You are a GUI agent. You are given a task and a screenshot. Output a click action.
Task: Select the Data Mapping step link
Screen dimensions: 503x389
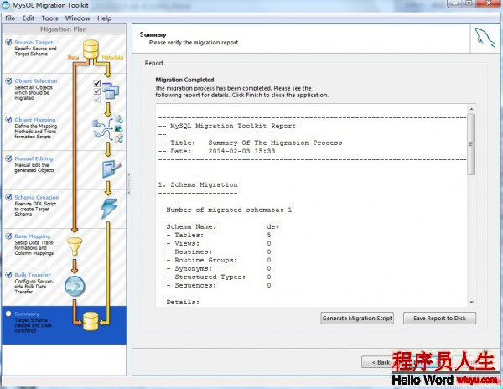(33, 236)
